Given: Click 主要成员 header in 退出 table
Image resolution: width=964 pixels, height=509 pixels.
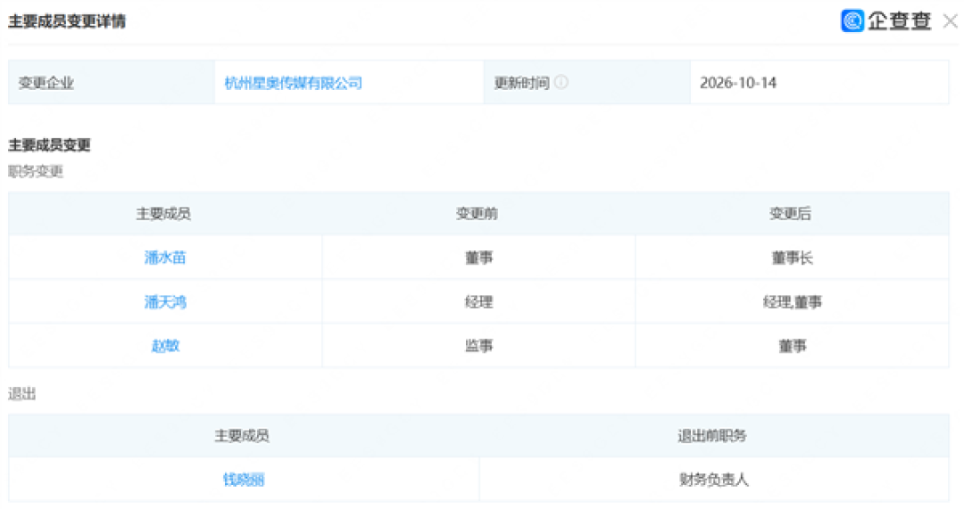Looking at the screenshot, I should point(242,435).
